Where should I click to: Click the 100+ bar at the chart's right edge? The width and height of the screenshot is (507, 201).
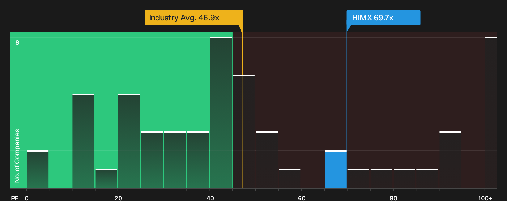(491, 113)
